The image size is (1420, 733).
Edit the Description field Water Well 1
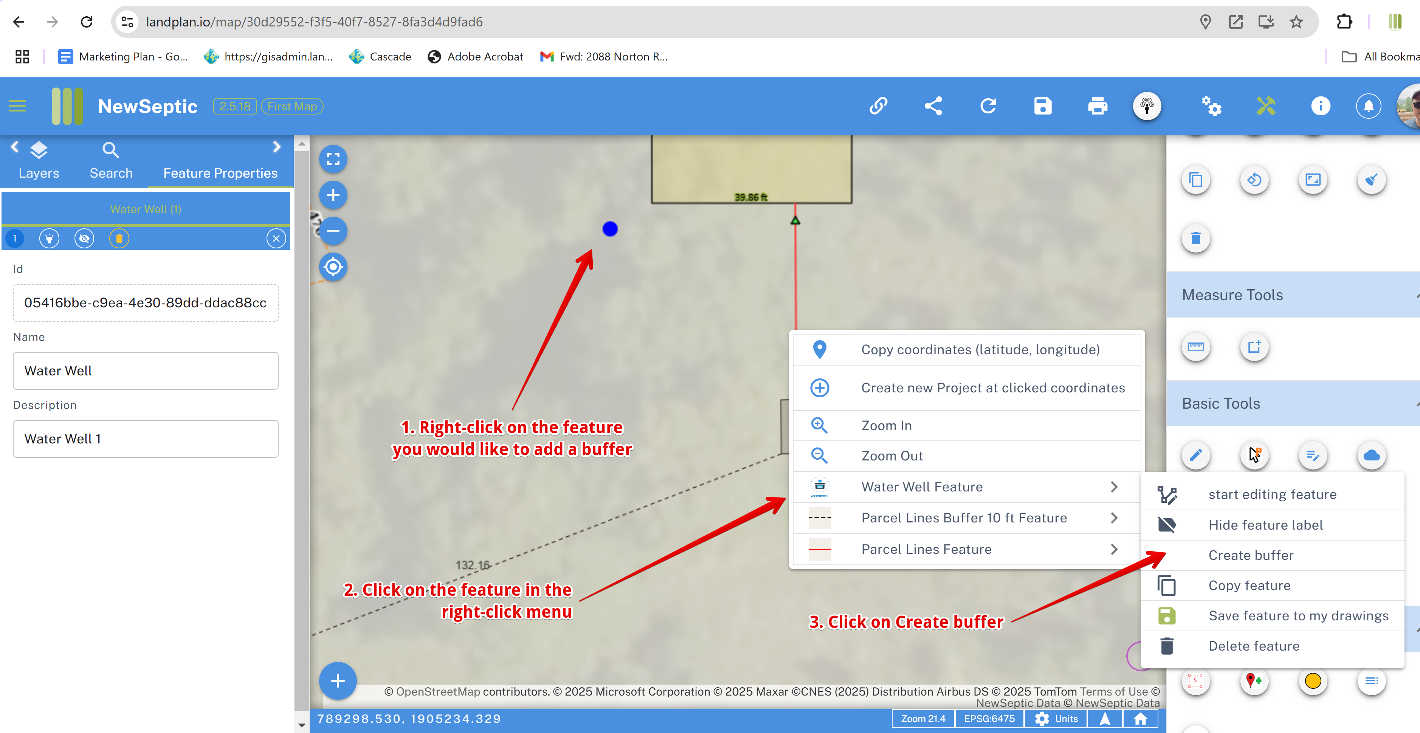coord(146,439)
